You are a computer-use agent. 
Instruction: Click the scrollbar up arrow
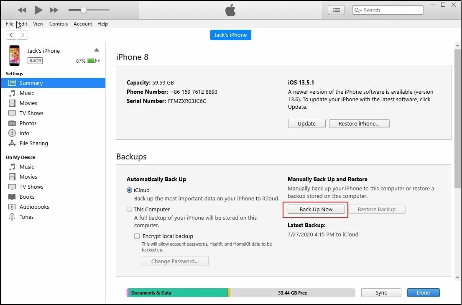click(457, 46)
